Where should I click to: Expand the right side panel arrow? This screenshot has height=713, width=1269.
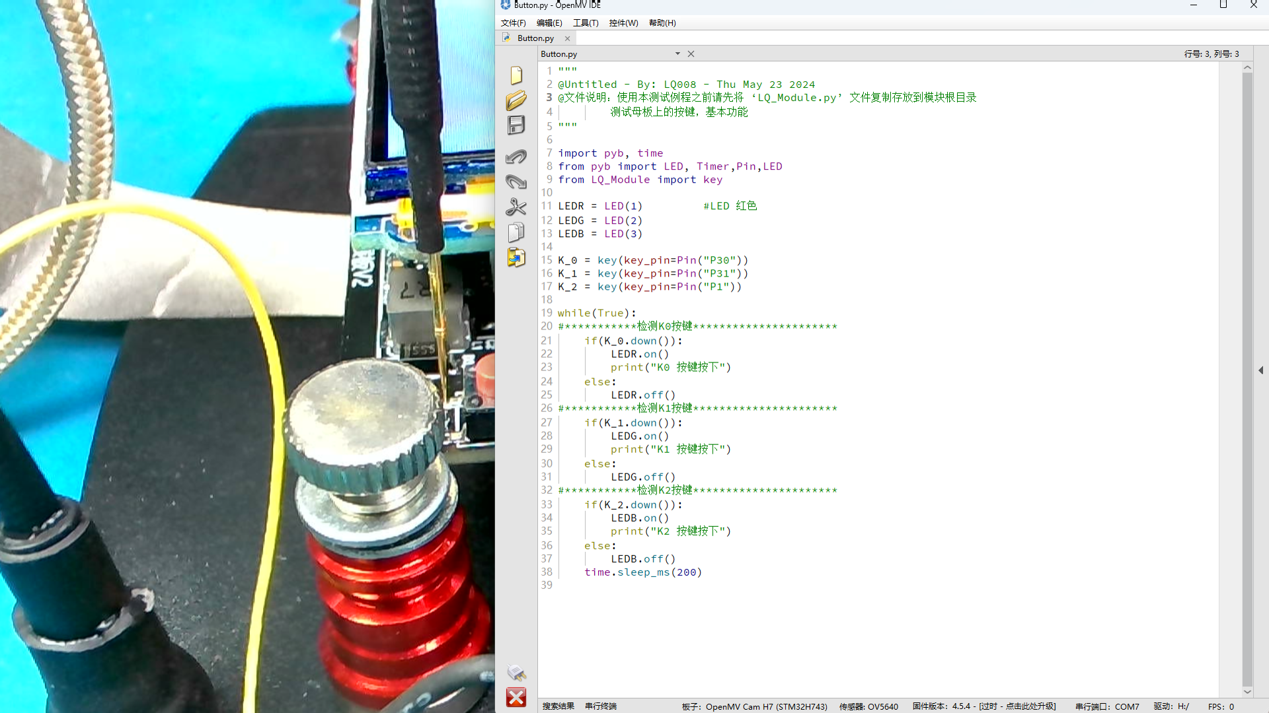(1260, 370)
